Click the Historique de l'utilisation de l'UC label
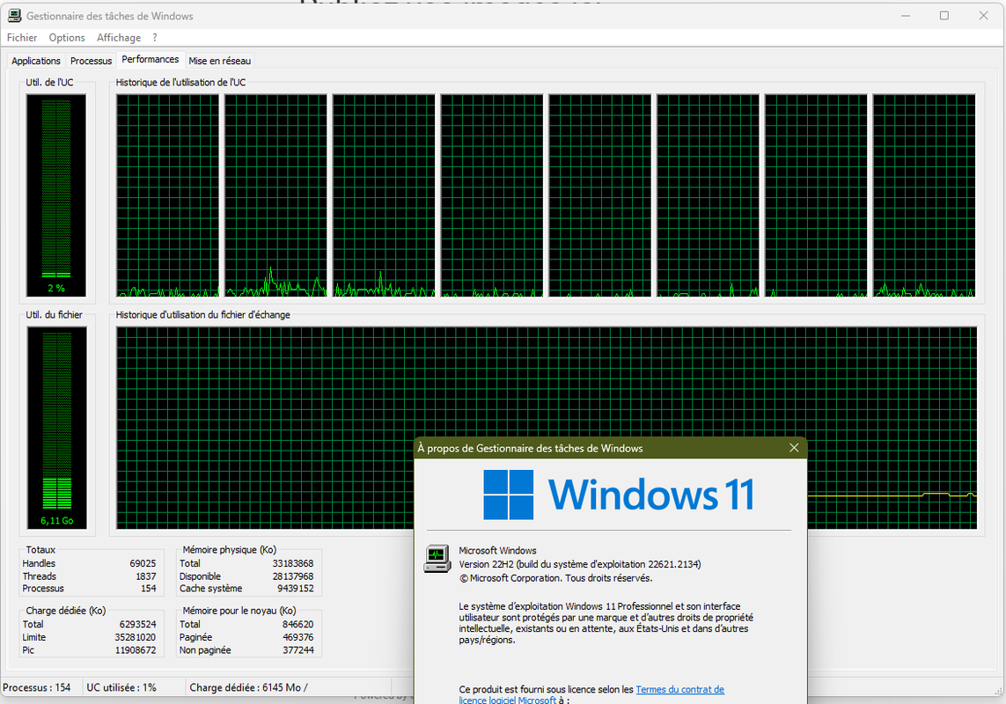The height and width of the screenshot is (704, 1006). pos(180,82)
